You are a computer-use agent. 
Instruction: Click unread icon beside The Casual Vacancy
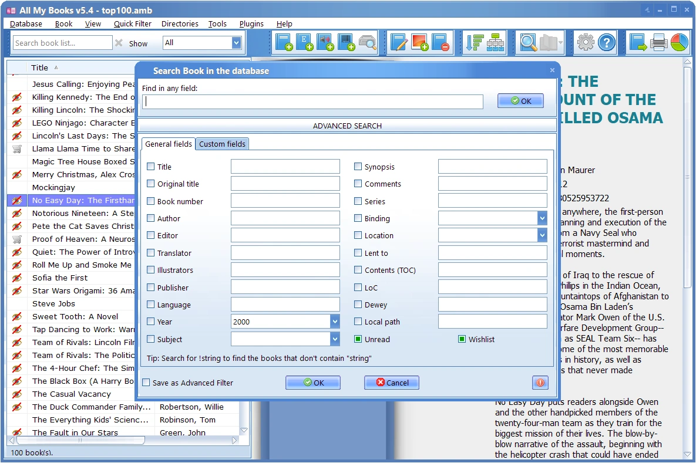tap(17, 394)
